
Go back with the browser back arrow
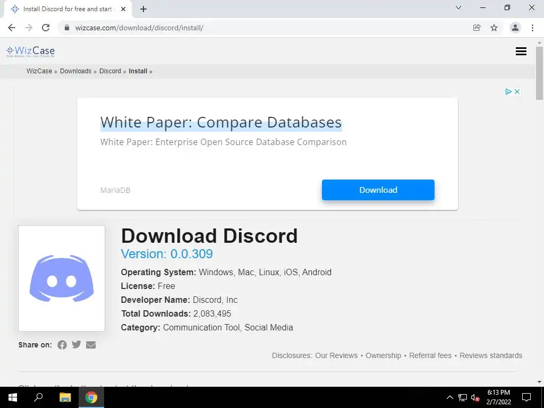12,28
